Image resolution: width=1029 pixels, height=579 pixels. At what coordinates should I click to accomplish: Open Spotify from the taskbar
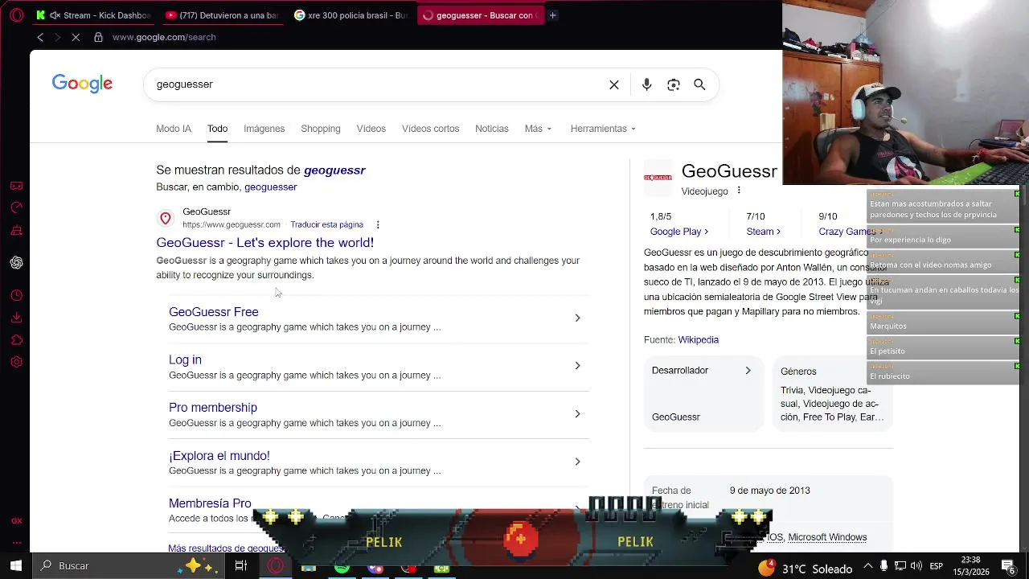click(x=342, y=568)
